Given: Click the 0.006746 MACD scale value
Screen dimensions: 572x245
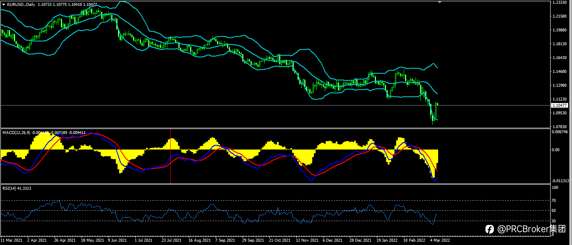Looking at the screenshot, I should click(561, 132).
